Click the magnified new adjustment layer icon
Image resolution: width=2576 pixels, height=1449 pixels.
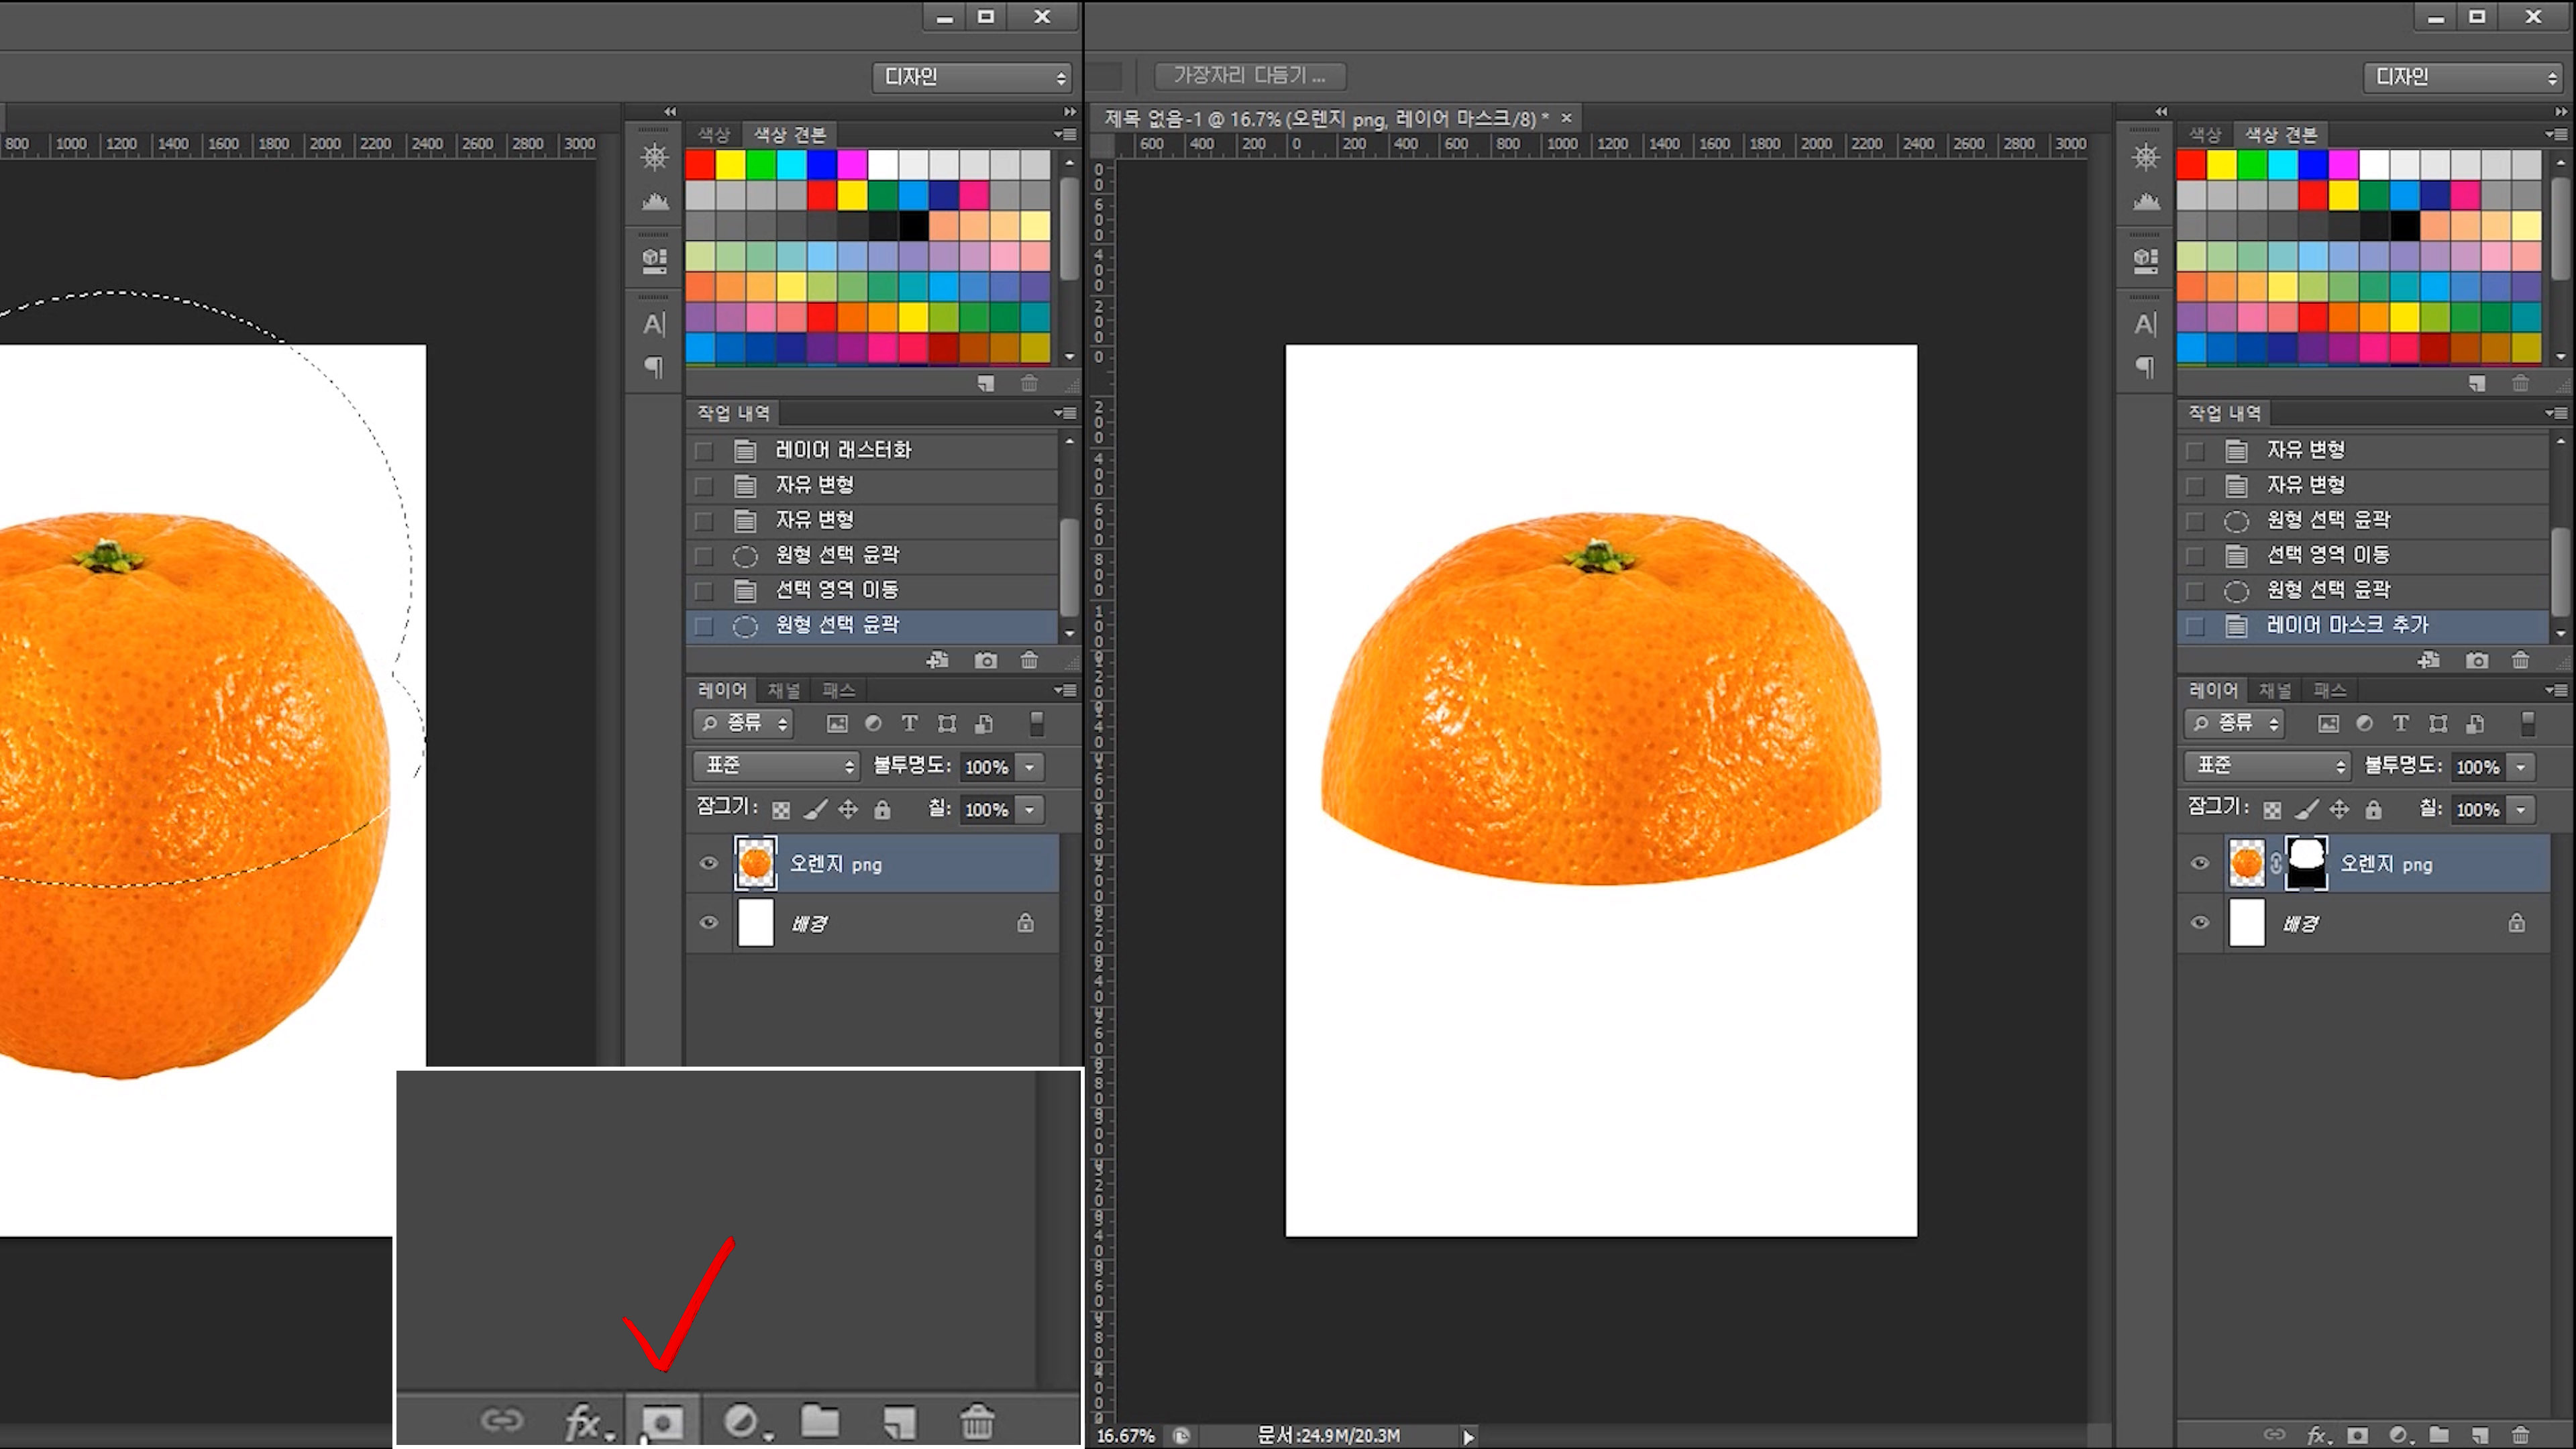tap(741, 1421)
